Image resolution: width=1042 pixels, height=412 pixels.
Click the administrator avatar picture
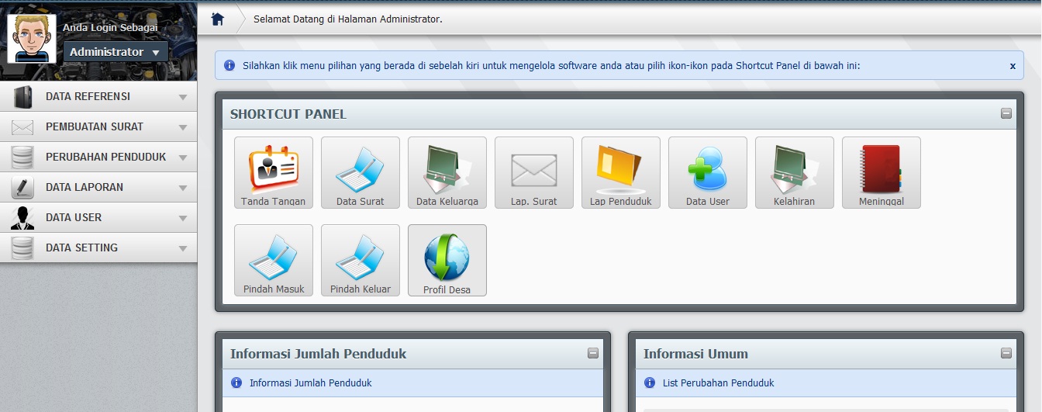point(32,38)
